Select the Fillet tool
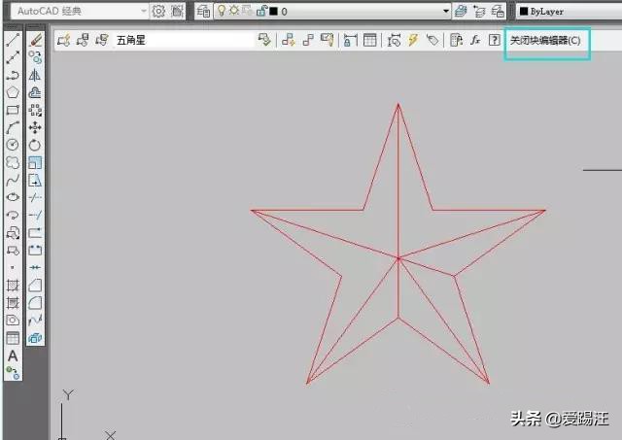The height and width of the screenshot is (440, 622). coord(35,303)
